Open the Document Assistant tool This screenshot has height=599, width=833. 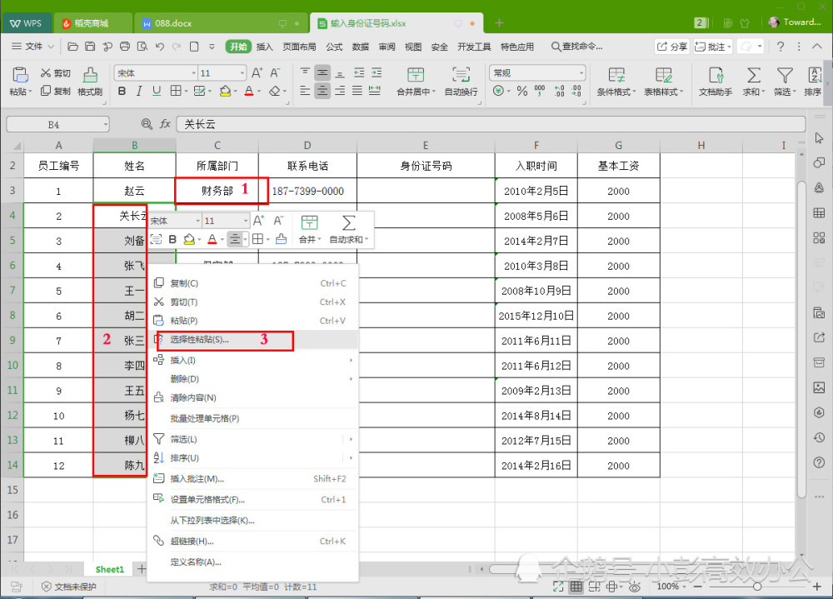coord(716,82)
